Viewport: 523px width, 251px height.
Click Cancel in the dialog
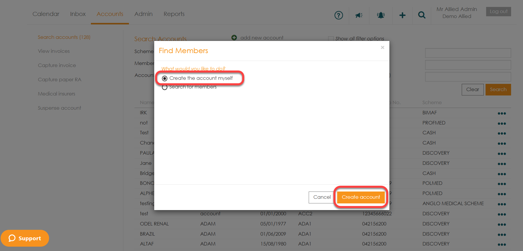coord(322,197)
